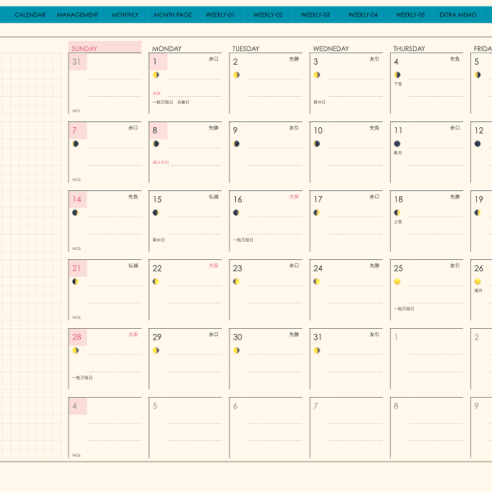Select date number 22
This screenshot has height=492, width=492.
157,268
